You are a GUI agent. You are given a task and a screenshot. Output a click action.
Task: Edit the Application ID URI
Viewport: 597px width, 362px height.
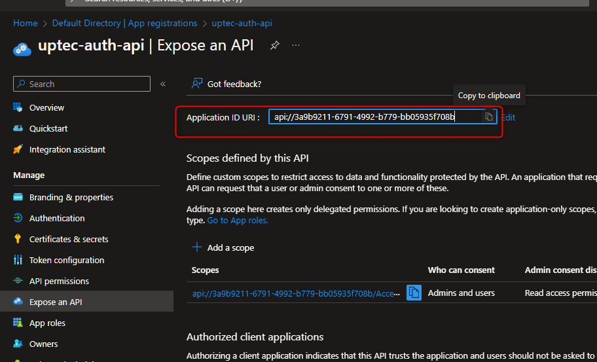point(509,117)
